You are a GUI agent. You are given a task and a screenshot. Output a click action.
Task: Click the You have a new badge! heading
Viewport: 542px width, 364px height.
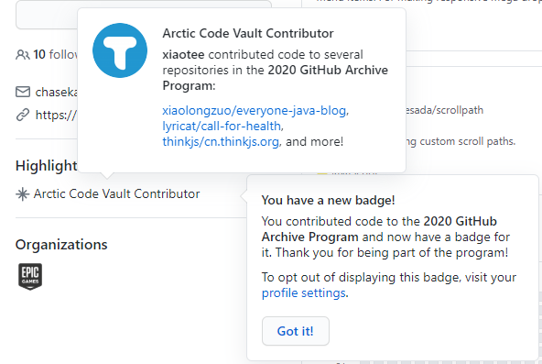click(x=328, y=201)
